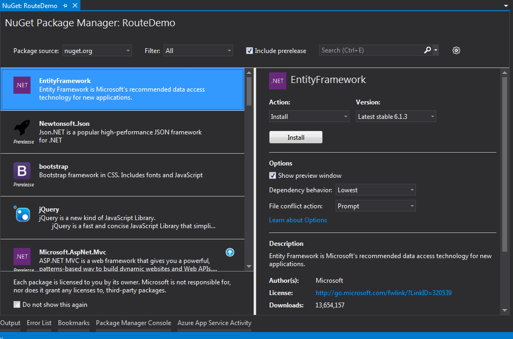This screenshot has width=513, height=339.
Task: Click the search magnifier icon
Action: pyautogui.click(x=427, y=50)
